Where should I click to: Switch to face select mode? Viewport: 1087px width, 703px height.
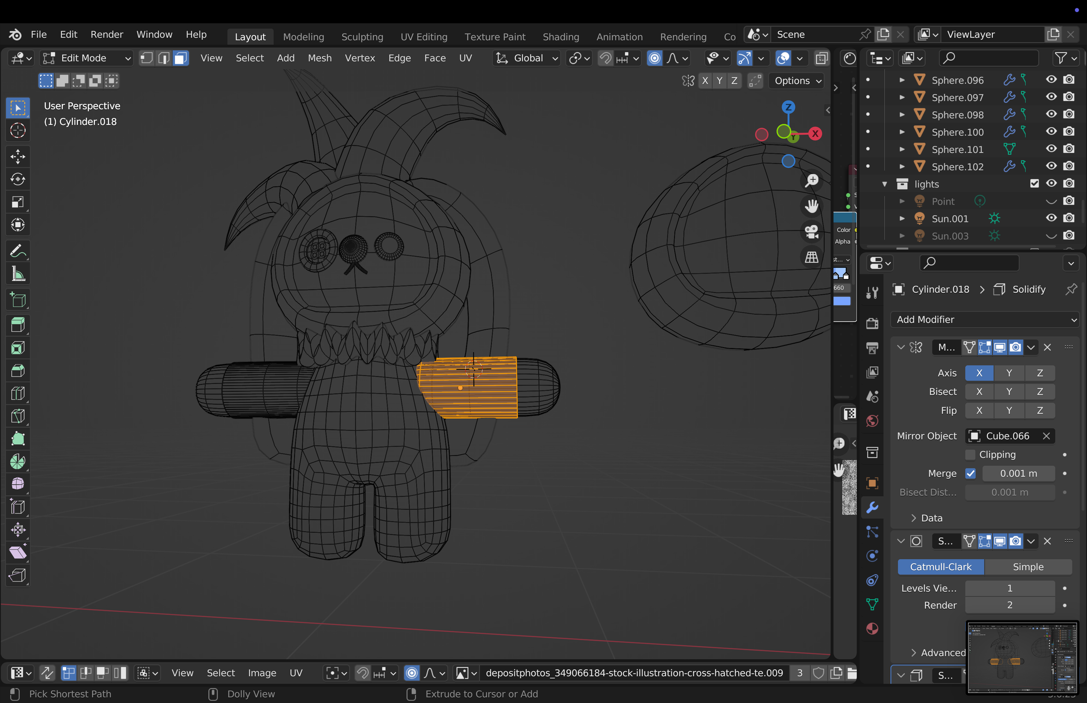180,58
